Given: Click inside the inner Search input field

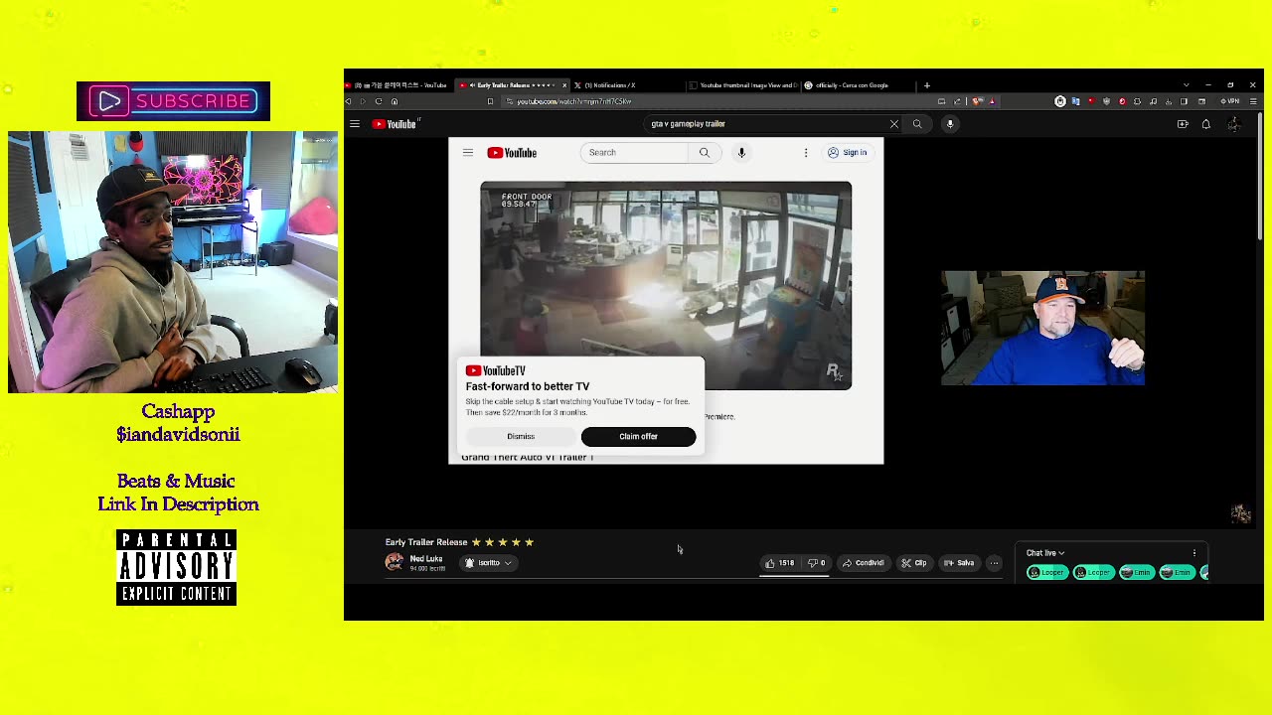Looking at the screenshot, I should (x=634, y=153).
